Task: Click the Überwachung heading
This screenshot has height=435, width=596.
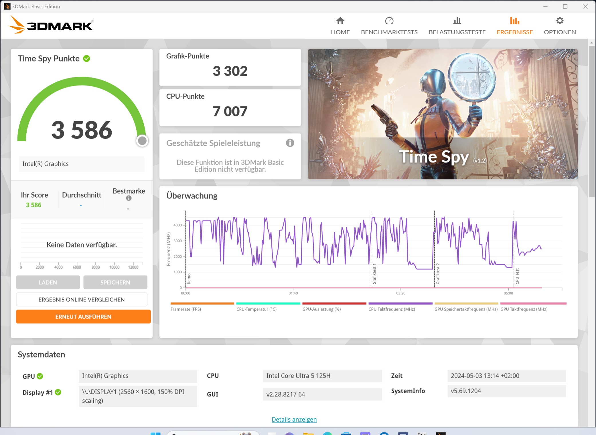Action: coord(192,196)
